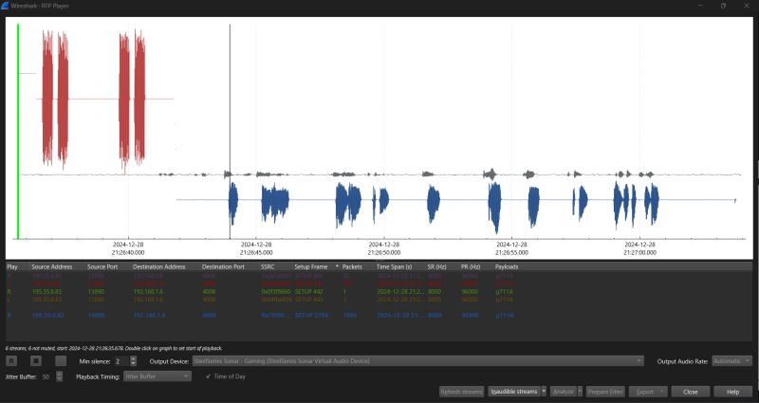Image resolution: width=759 pixels, height=403 pixels.
Task: Expand the Analyze dropdown arrow
Action: tap(580, 392)
